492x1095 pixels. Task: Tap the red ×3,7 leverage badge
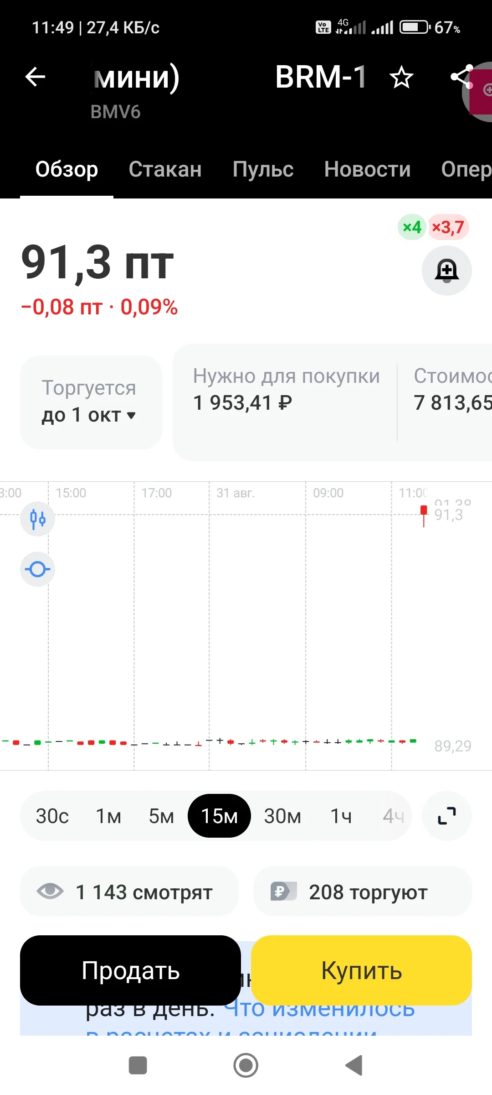coord(448,227)
